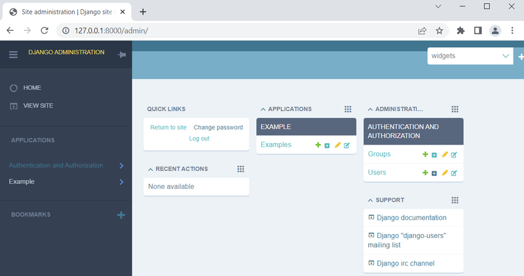
Task: Open the tab search chevron in Chrome
Action: 438,7
